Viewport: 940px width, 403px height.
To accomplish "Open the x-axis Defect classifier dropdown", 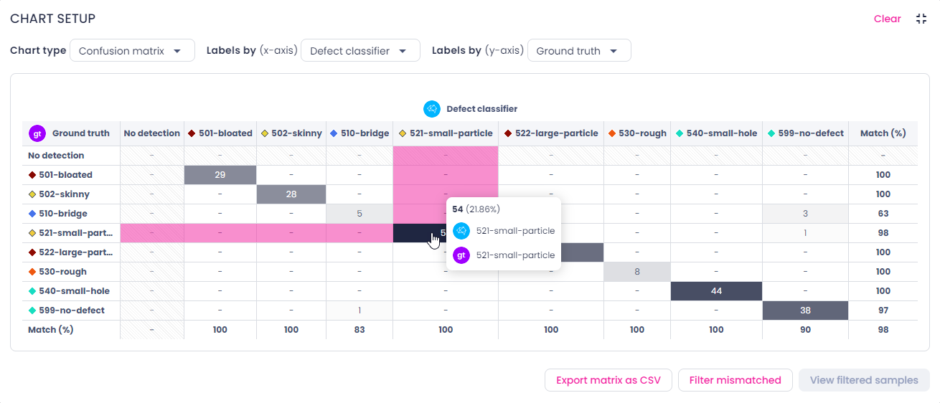I will click(x=360, y=50).
